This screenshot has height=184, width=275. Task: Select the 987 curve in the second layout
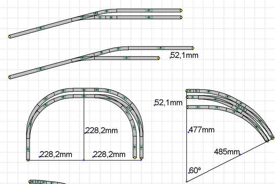119,49
